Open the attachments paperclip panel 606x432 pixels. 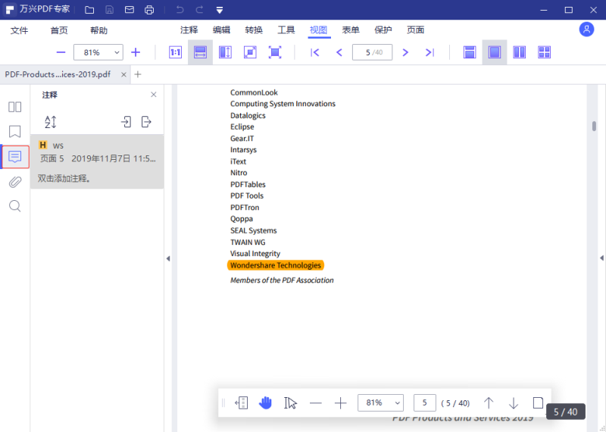point(14,182)
